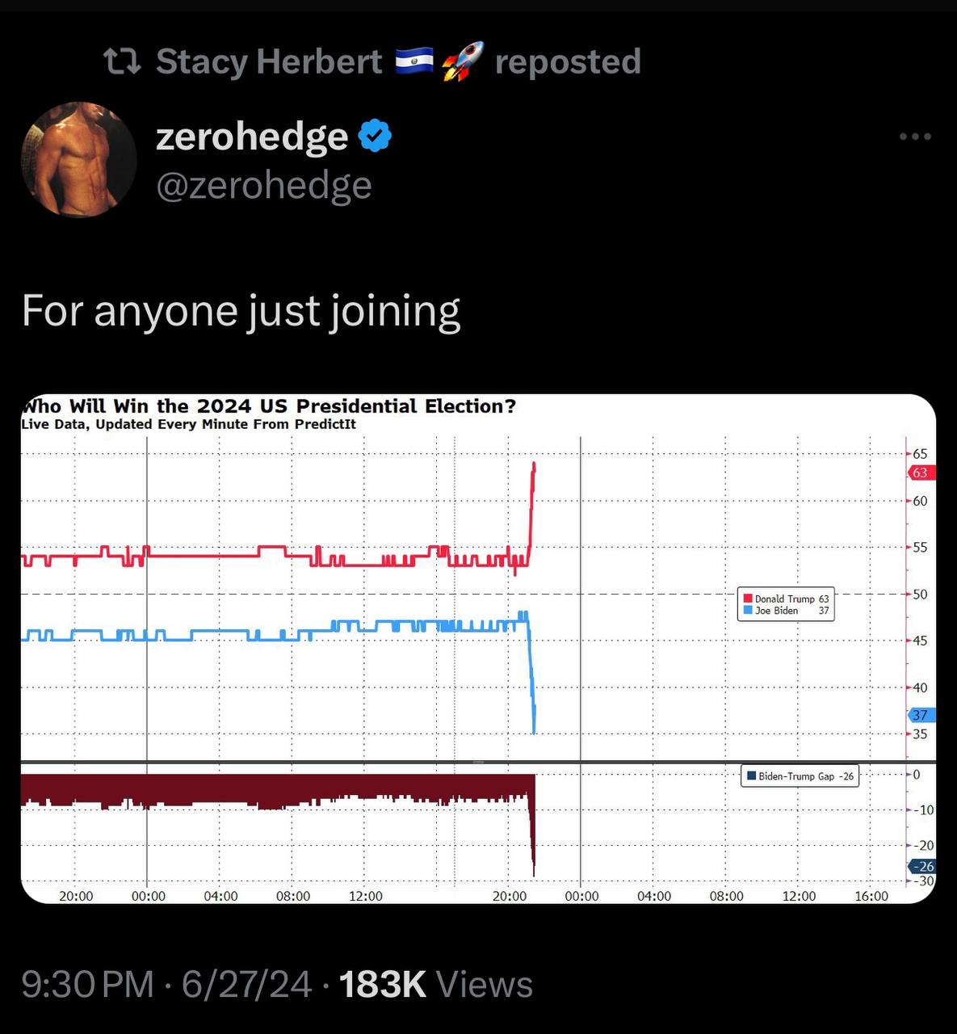Click the repost arrows icon
The height and width of the screenshot is (1034, 957).
pyautogui.click(x=123, y=61)
